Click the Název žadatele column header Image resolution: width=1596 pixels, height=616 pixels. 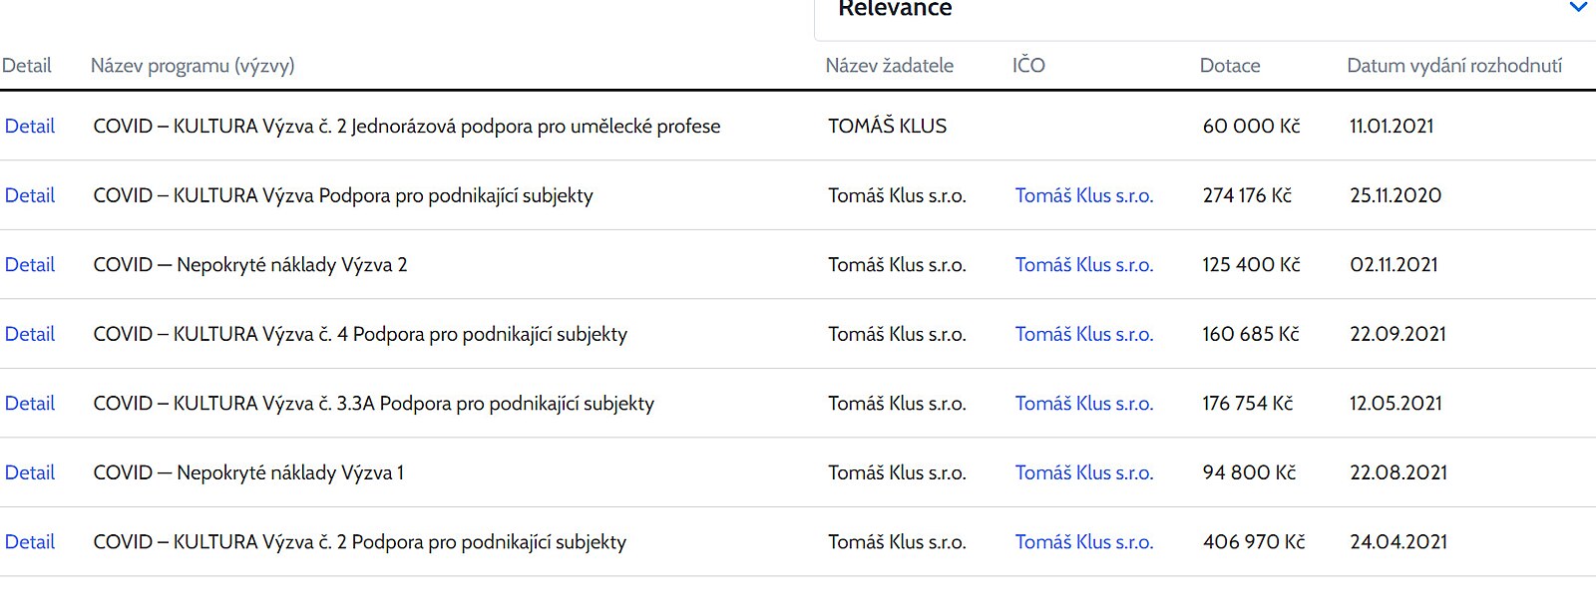[889, 66]
